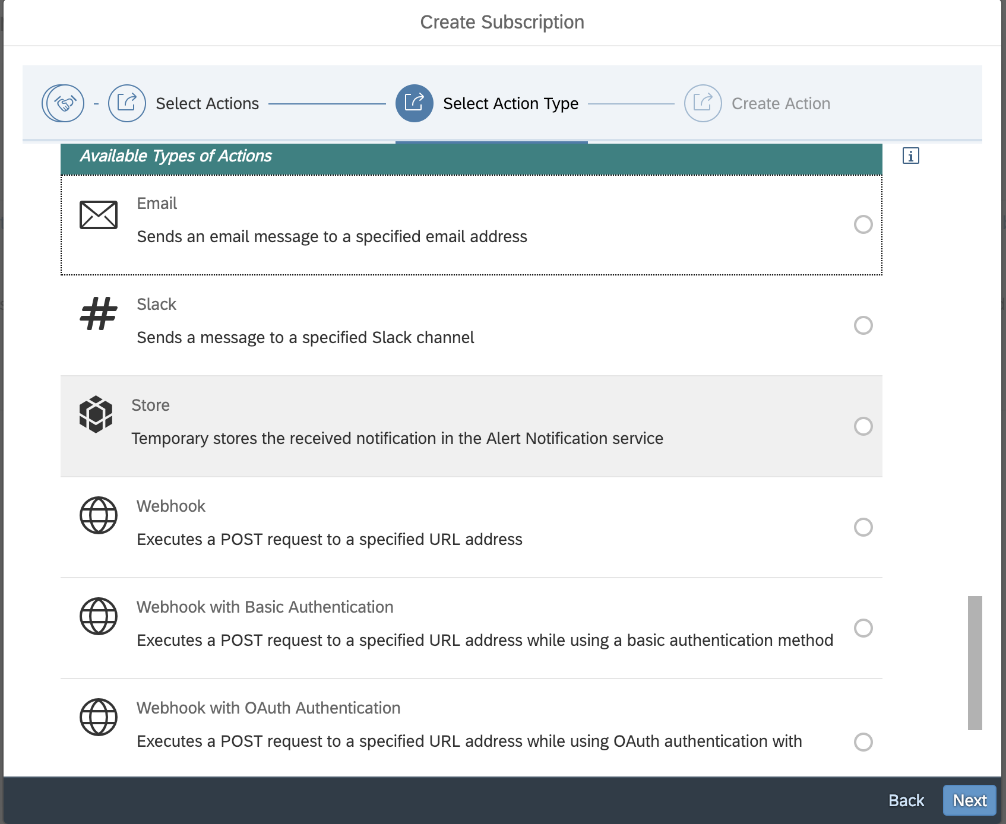Click the Create Action step icon

pos(703,103)
